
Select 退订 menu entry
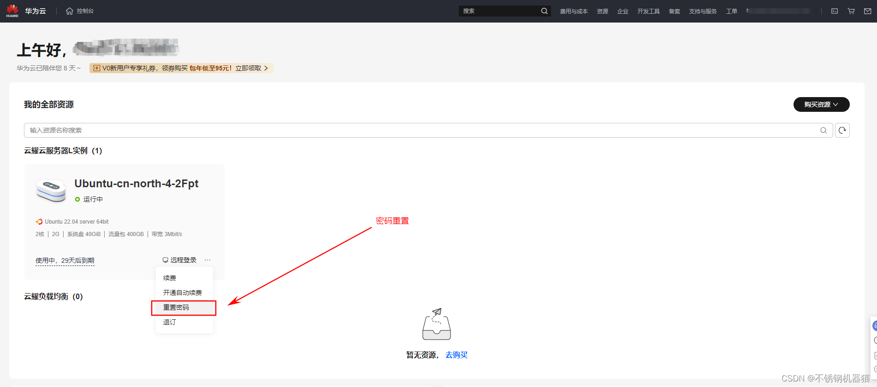coord(170,322)
